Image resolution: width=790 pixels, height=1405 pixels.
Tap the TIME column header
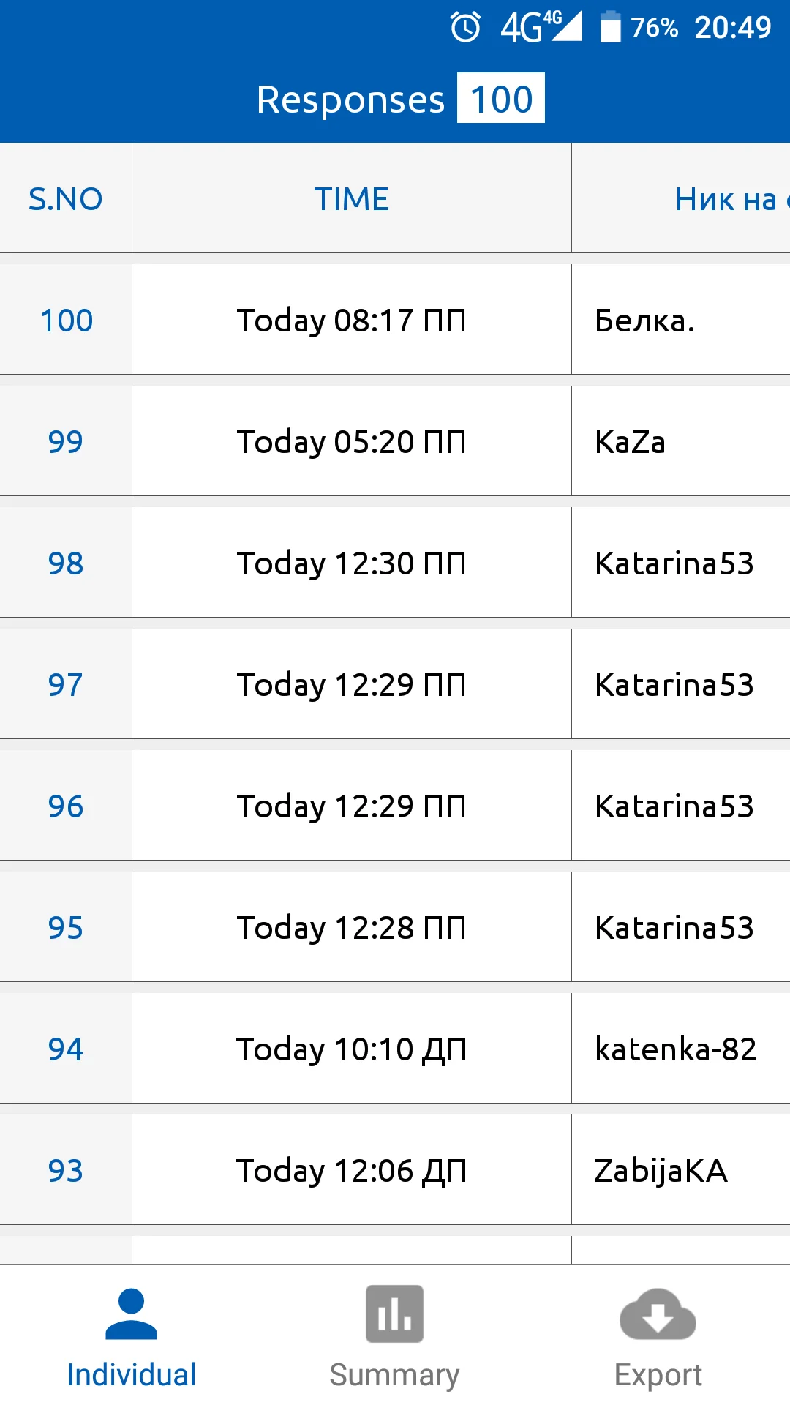[351, 199]
